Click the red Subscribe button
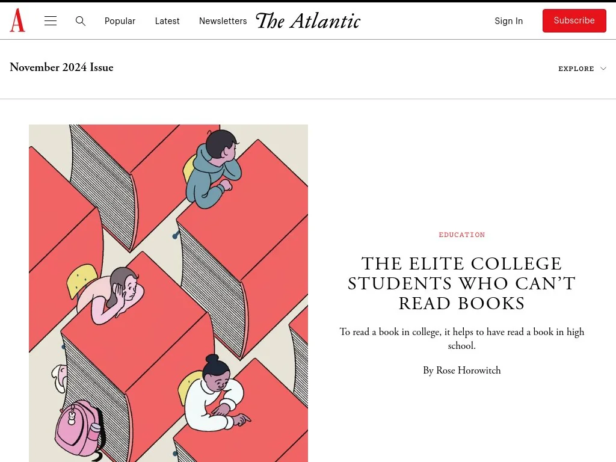The height and width of the screenshot is (462, 616). point(574,20)
